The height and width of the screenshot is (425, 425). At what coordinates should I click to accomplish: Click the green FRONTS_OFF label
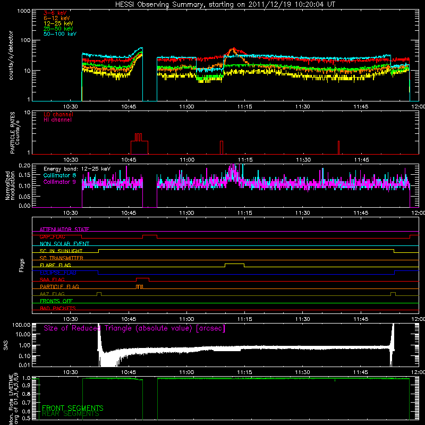tap(56, 301)
